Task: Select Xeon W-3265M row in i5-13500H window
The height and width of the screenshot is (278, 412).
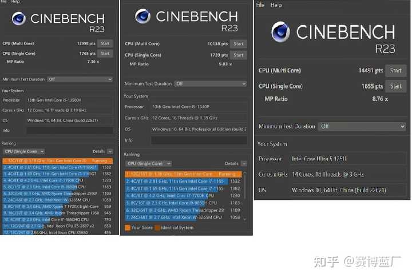Action: [58, 200]
